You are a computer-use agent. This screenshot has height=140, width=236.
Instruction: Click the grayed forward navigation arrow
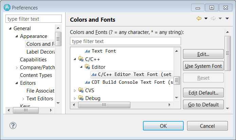click(x=213, y=18)
